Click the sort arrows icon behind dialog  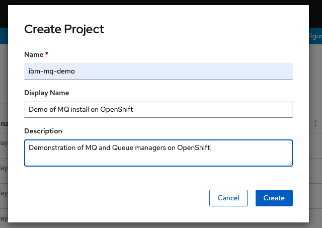point(315,123)
